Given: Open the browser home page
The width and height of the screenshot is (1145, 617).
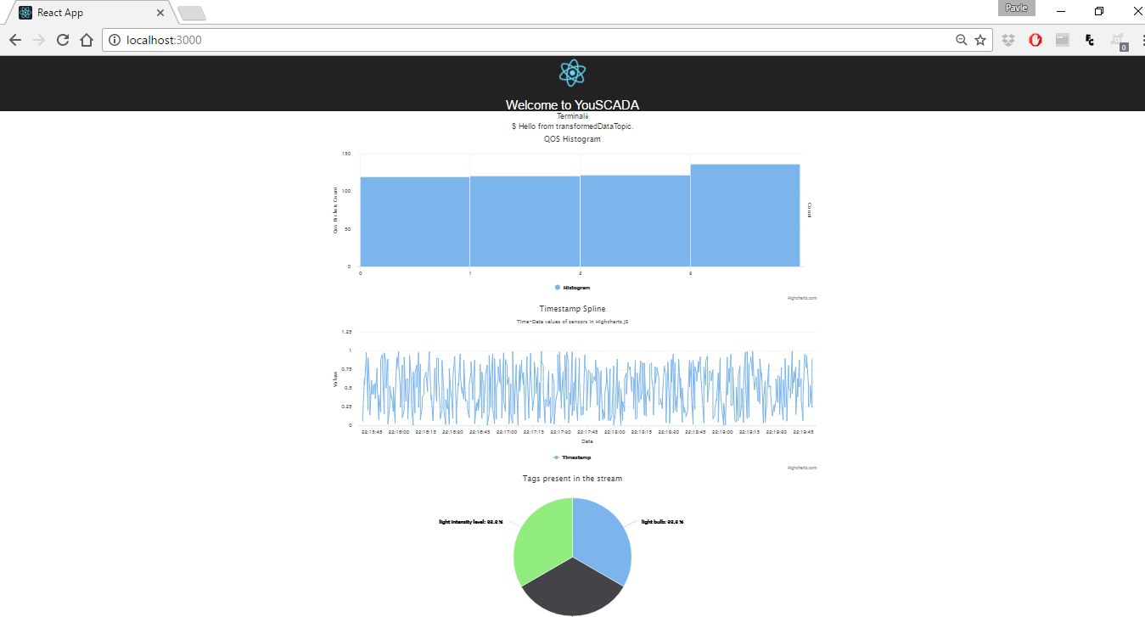Looking at the screenshot, I should (86, 40).
